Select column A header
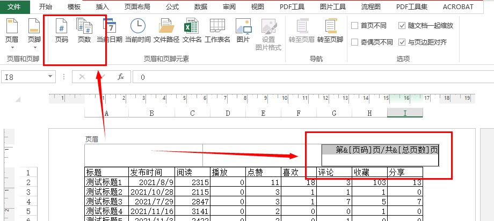The image size is (494, 221). pyautogui.click(x=106, y=113)
